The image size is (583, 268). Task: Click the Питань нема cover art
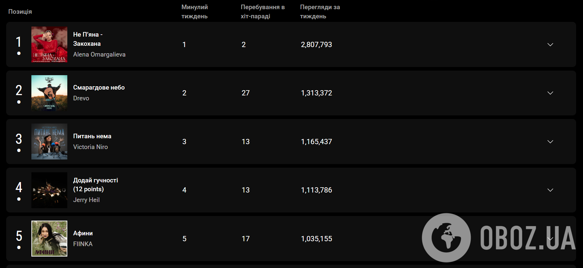(49, 142)
